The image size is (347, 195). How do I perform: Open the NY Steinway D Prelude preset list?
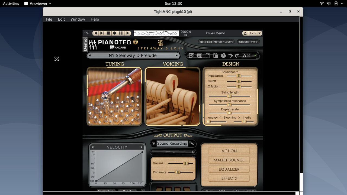[133, 55]
